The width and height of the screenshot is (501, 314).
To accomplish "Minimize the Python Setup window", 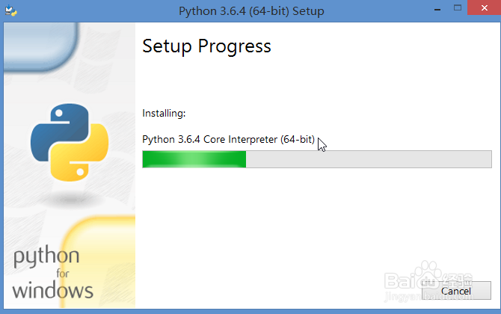I will click(x=437, y=10).
